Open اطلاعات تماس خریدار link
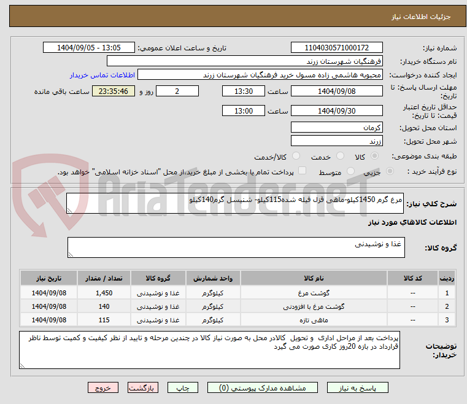The height and width of the screenshot is (404, 467). pos(102,75)
